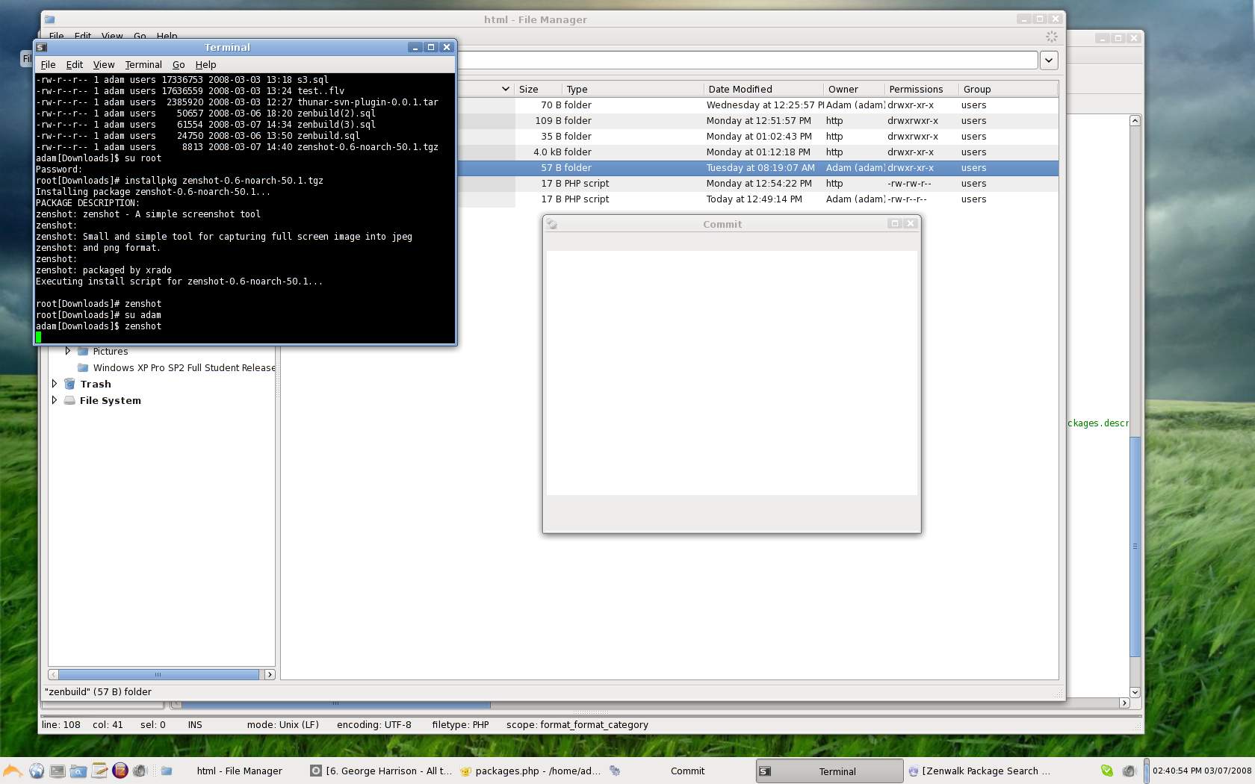Switch to packages.php editor in taskbar
Screen dimensions: 1255x784
click(x=530, y=771)
